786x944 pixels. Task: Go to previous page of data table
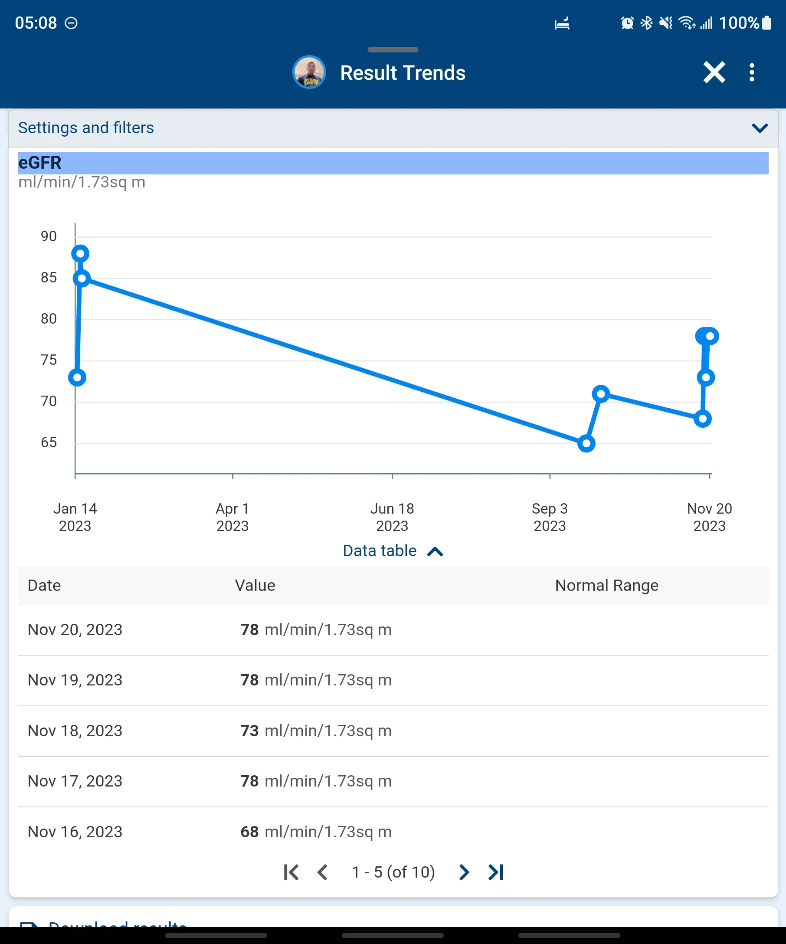[322, 872]
